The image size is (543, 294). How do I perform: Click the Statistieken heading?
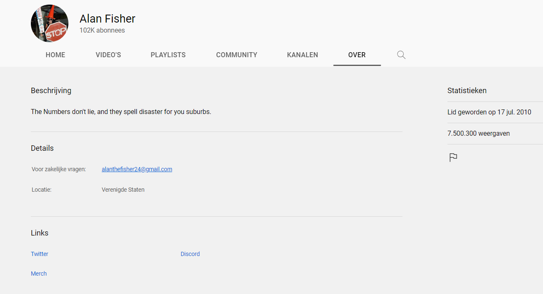(467, 91)
